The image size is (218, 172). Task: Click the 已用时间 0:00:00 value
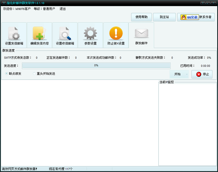tap(205, 66)
